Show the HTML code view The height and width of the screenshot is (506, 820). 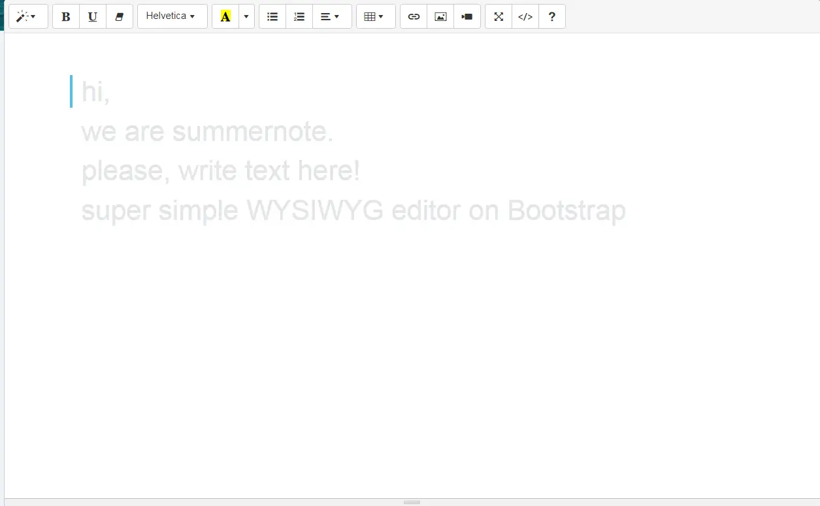point(525,17)
